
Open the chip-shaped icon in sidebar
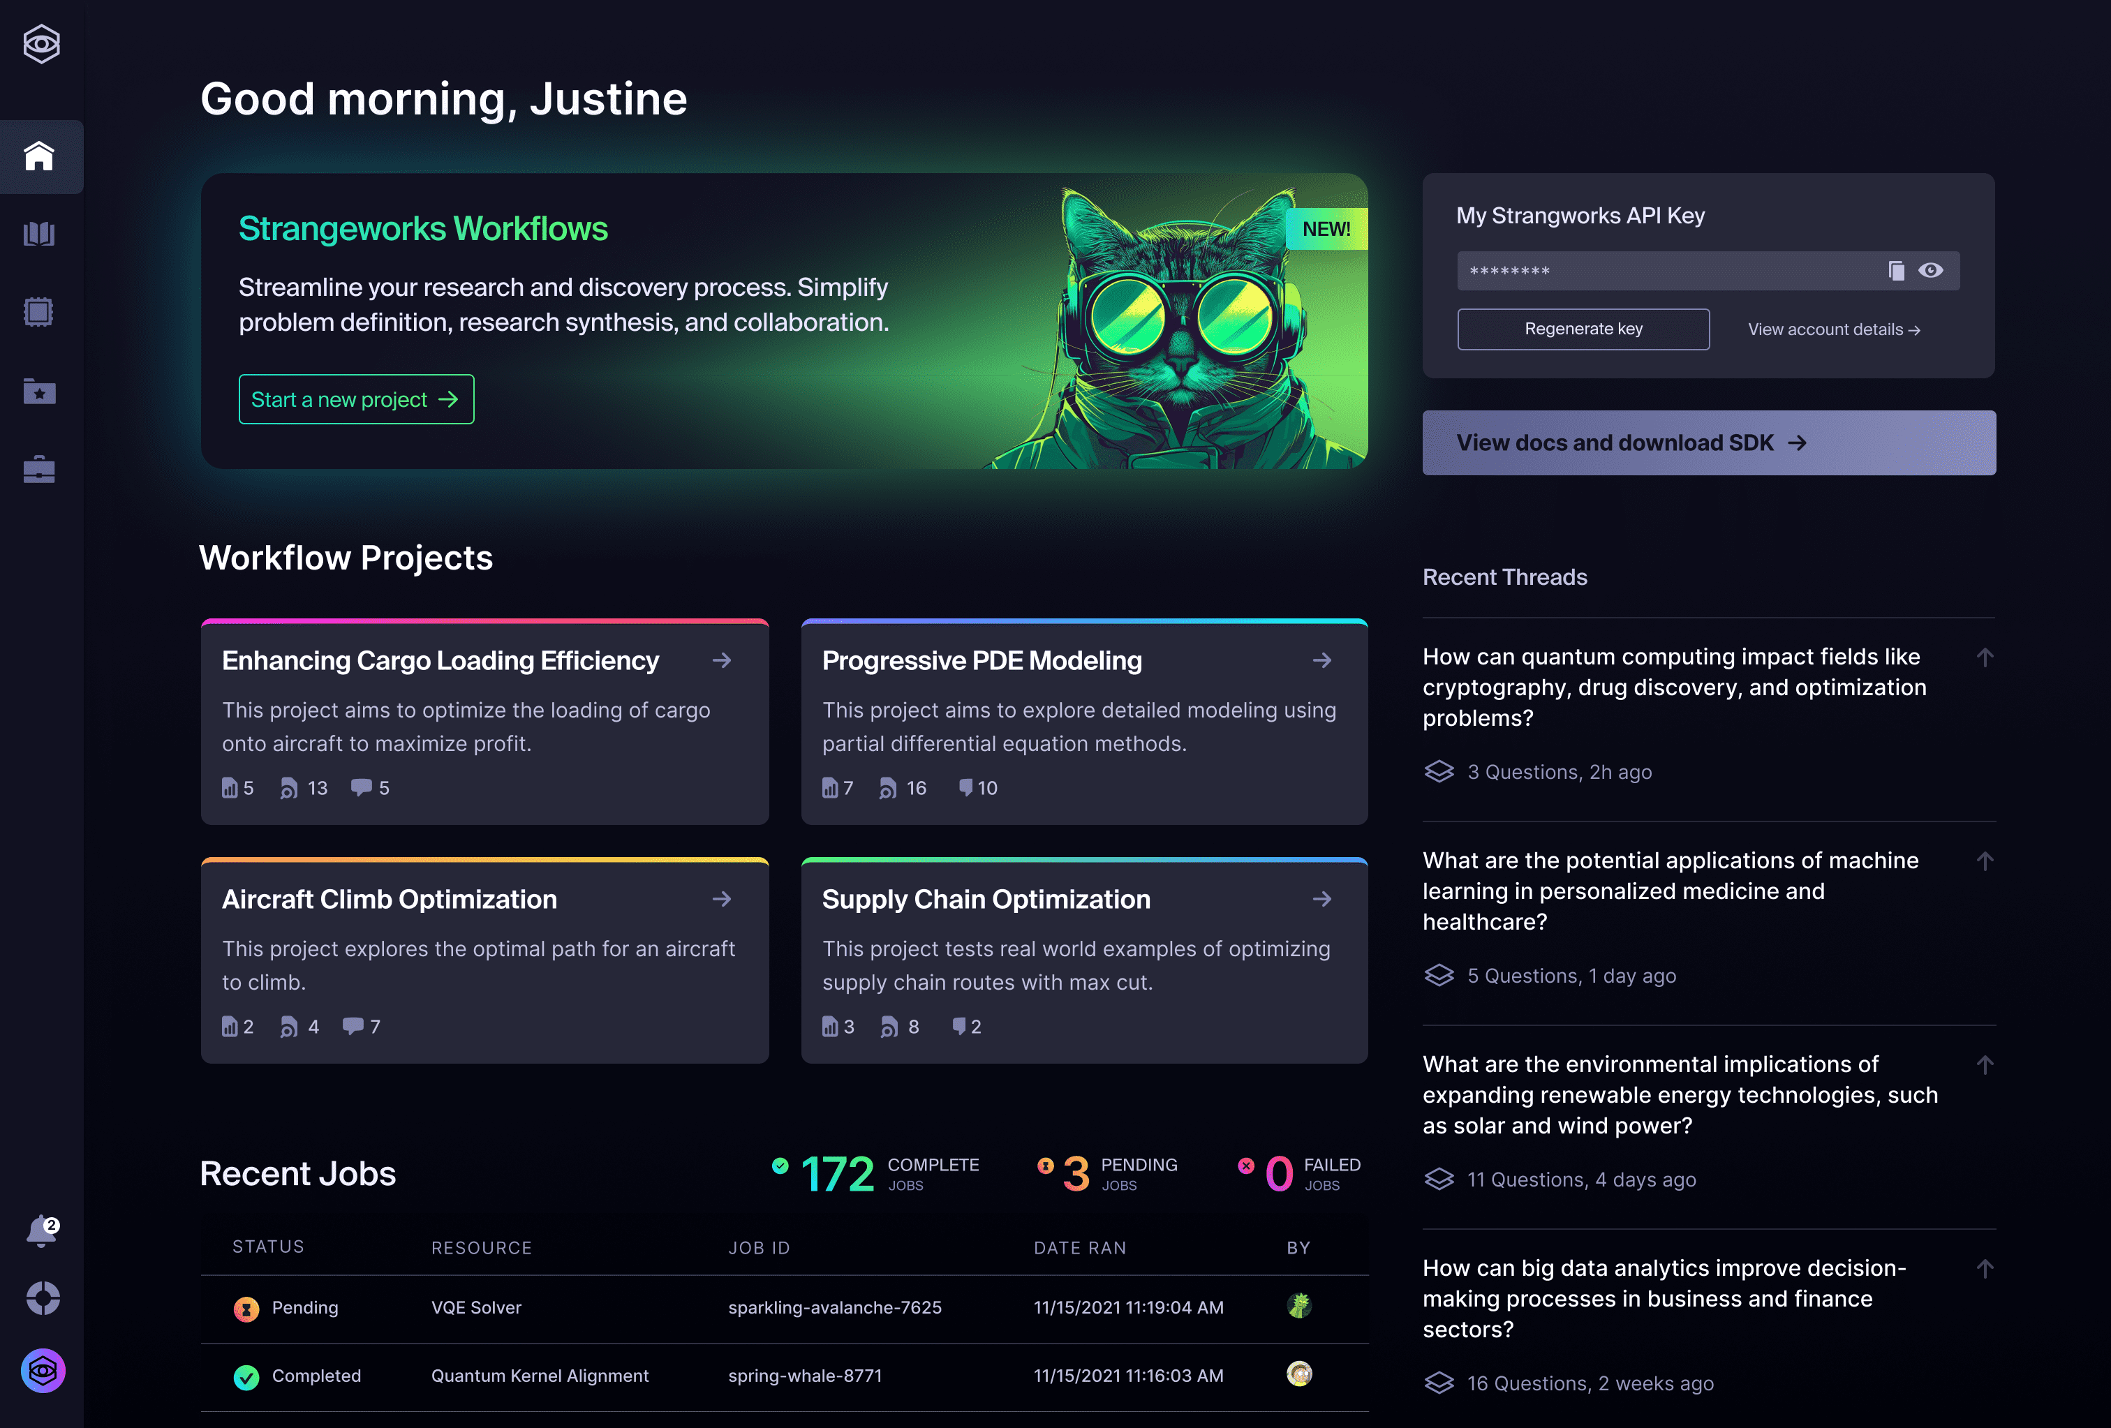[39, 311]
